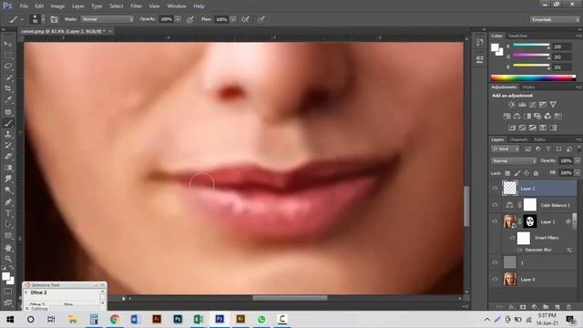
Task: Select the Lasso tool
Action: point(8,67)
